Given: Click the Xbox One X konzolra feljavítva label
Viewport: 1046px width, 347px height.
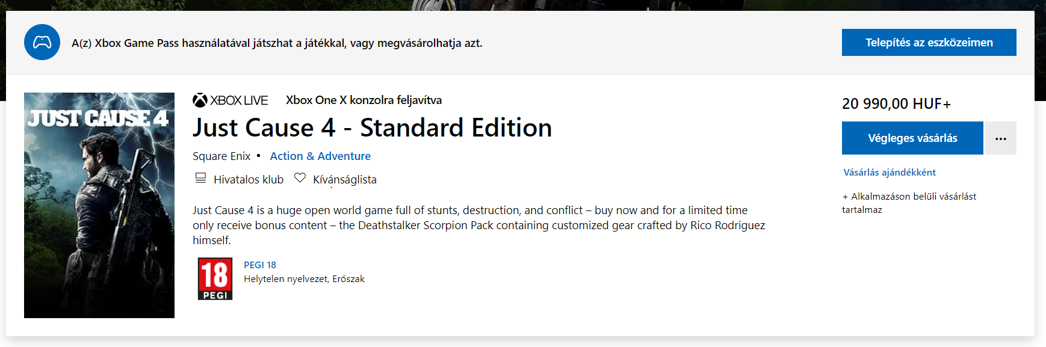Looking at the screenshot, I should point(364,100).
